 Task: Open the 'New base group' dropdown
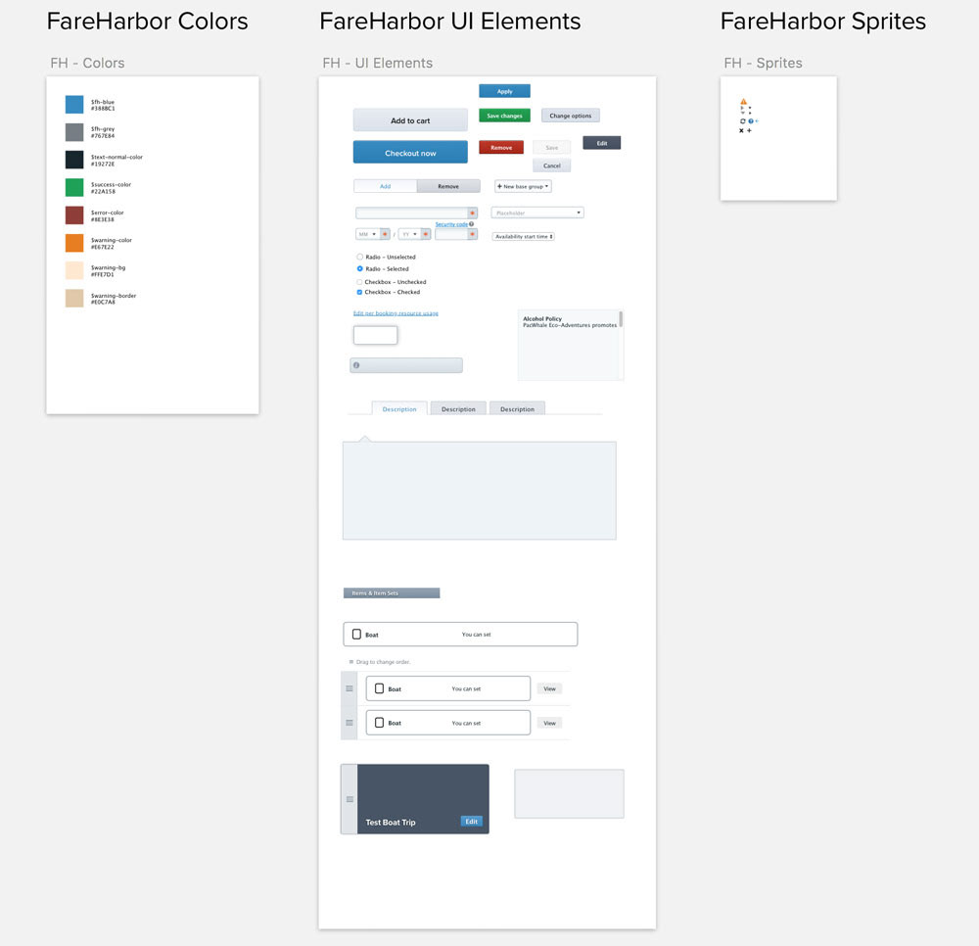click(523, 186)
